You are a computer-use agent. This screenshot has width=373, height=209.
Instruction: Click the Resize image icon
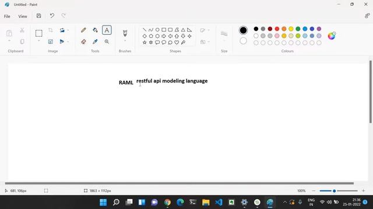(x=51, y=42)
